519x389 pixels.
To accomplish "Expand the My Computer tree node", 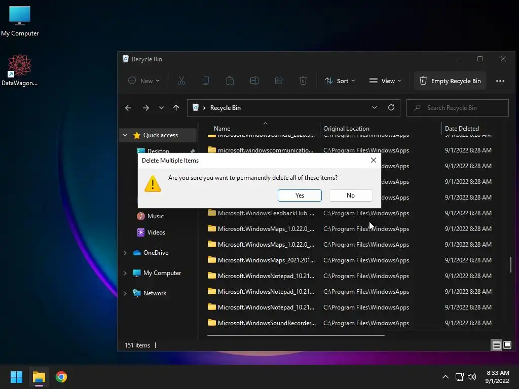I will (x=125, y=273).
